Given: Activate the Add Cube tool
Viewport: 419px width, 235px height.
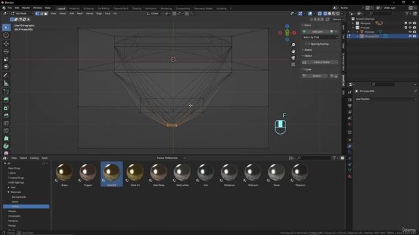Looking at the screenshot, I should [x=6, y=92].
